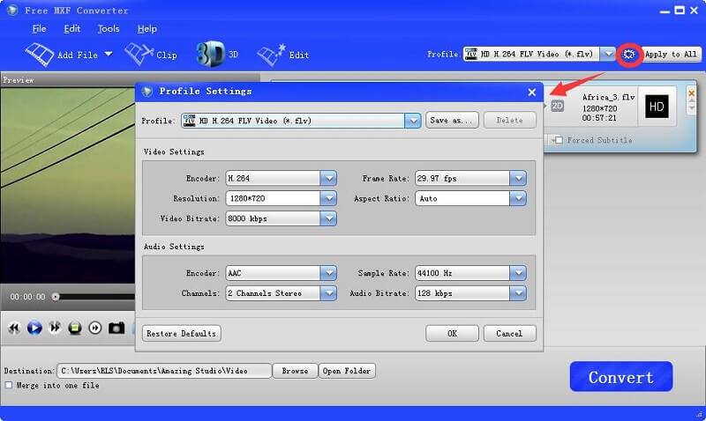Click the Open Folder button
This screenshot has width=706, height=421.
(347, 371)
